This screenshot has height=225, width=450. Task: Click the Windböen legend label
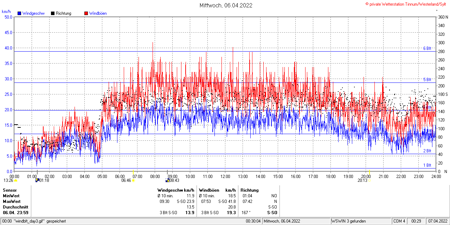[98, 13]
